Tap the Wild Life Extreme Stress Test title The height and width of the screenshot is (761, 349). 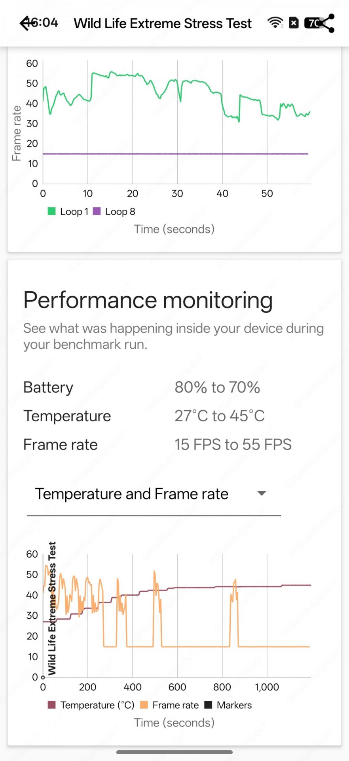[x=163, y=23]
